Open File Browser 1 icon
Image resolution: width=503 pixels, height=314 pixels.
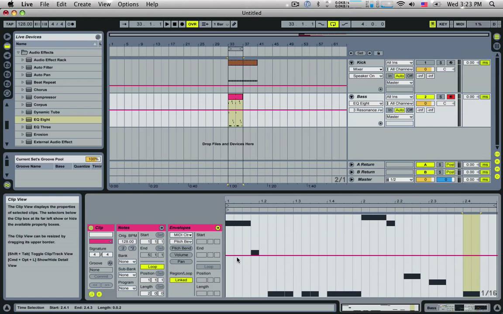pos(7,65)
